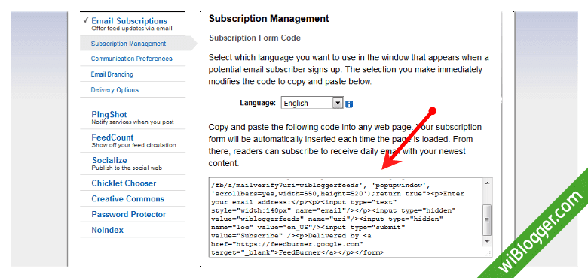The height and width of the screenshot is (278, 588).
Task: Open the Socialize service
Action: click(x=109, y=160)
